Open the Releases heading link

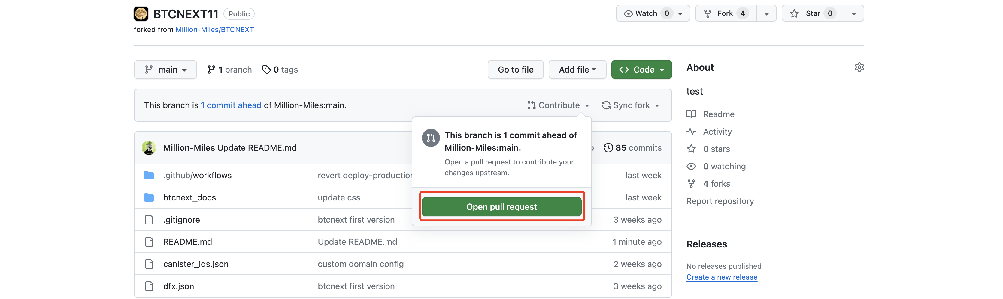point(706,244)
